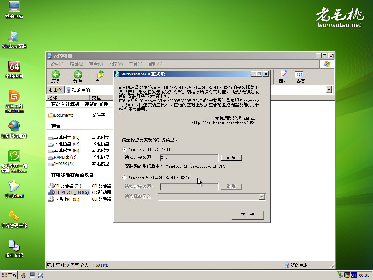The height and width of the screenshot is (280, 373).
Task: Open the 工具(T) menu
Action: click(x=136, y=64)
